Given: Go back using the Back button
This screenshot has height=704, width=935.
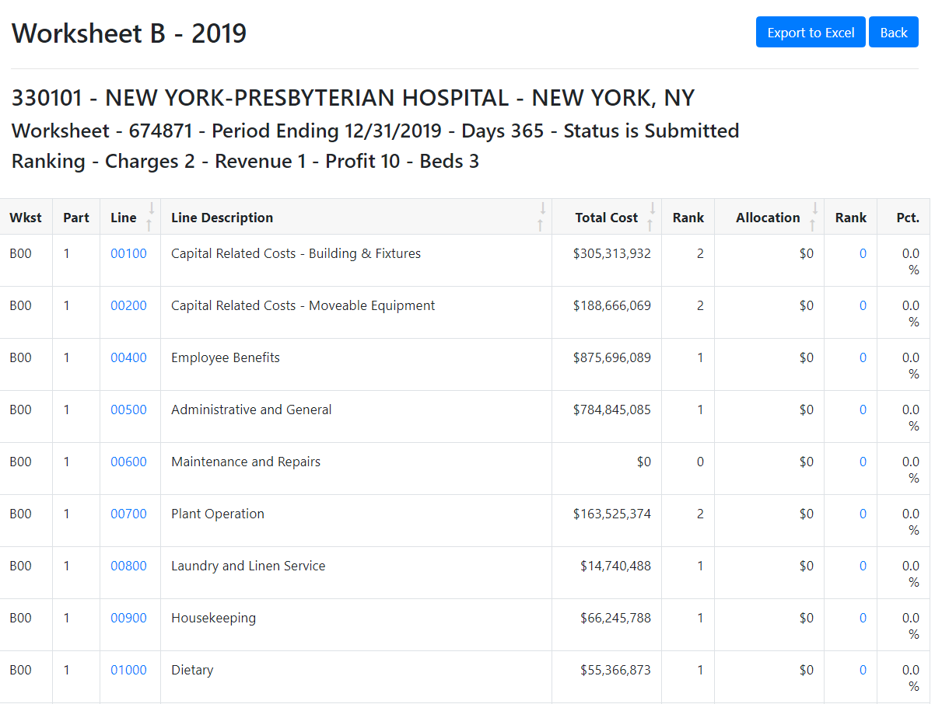Looking at the screenshot, I should click(894, 33).
